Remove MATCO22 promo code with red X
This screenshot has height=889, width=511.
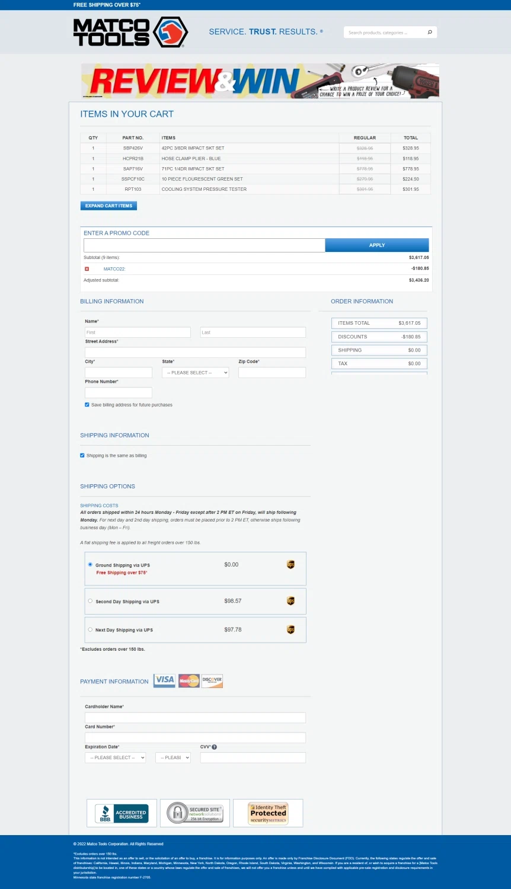[87, 269]
